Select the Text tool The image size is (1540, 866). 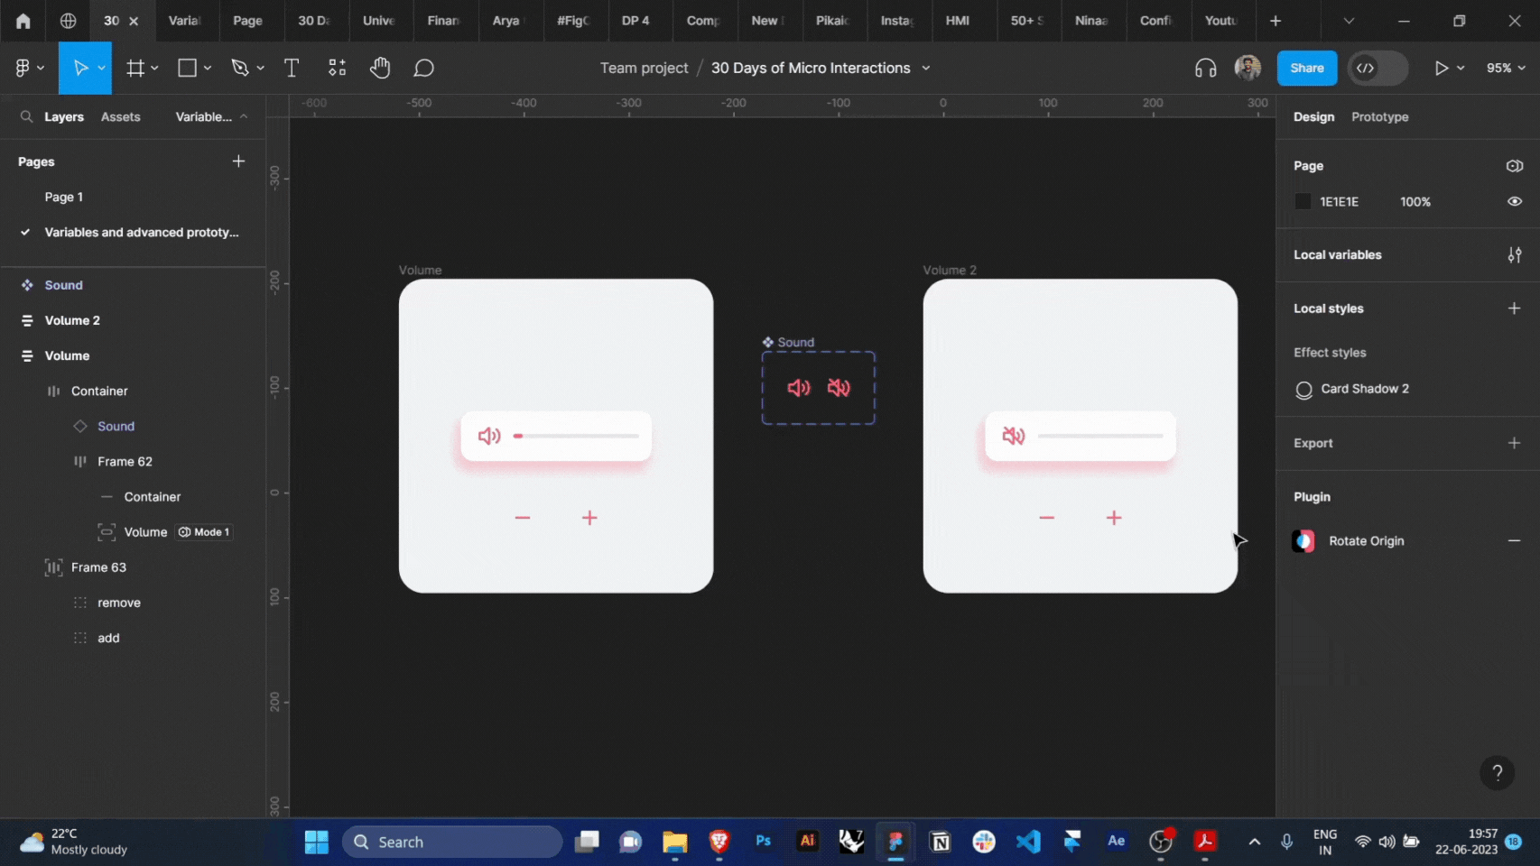coord(292,67)
